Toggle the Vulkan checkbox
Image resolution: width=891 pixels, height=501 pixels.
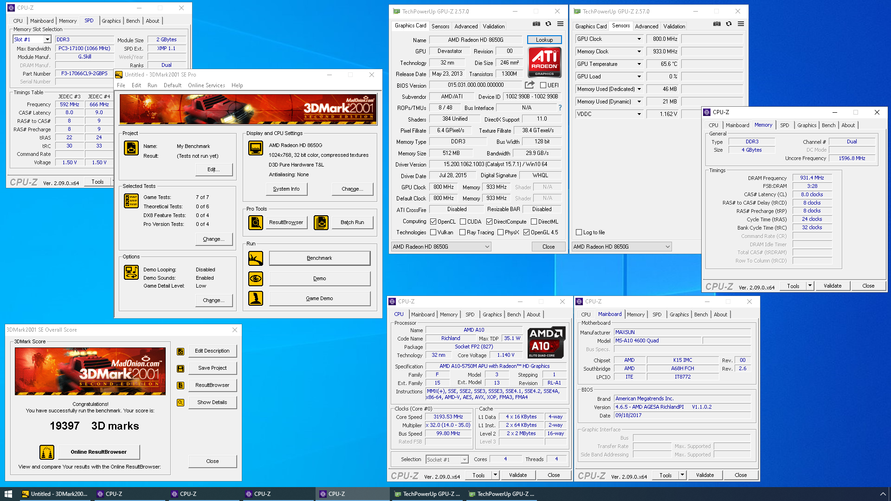tap(433, 232)
